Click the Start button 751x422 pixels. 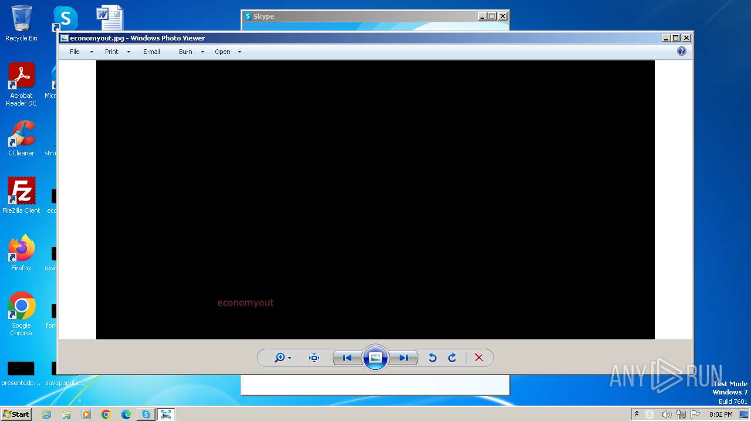[16, 414]
